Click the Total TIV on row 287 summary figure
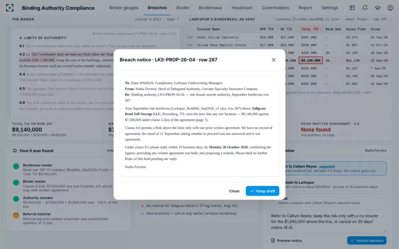Viewport: 399px width, 249px height. (x=27, y=129)
